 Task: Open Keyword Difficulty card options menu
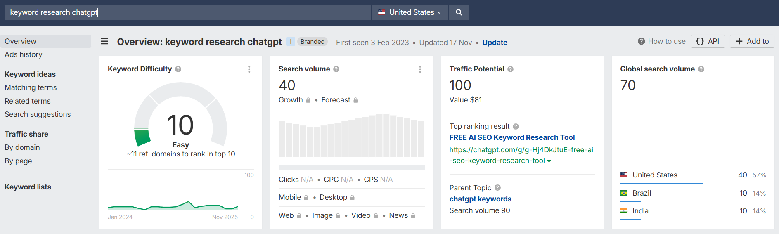249,69
